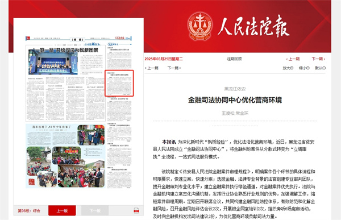Viewport: 341px width, 220px height.
Task: Click the 第08版：综合 page label
Action: pyautogui.click(x=29, y=211)
